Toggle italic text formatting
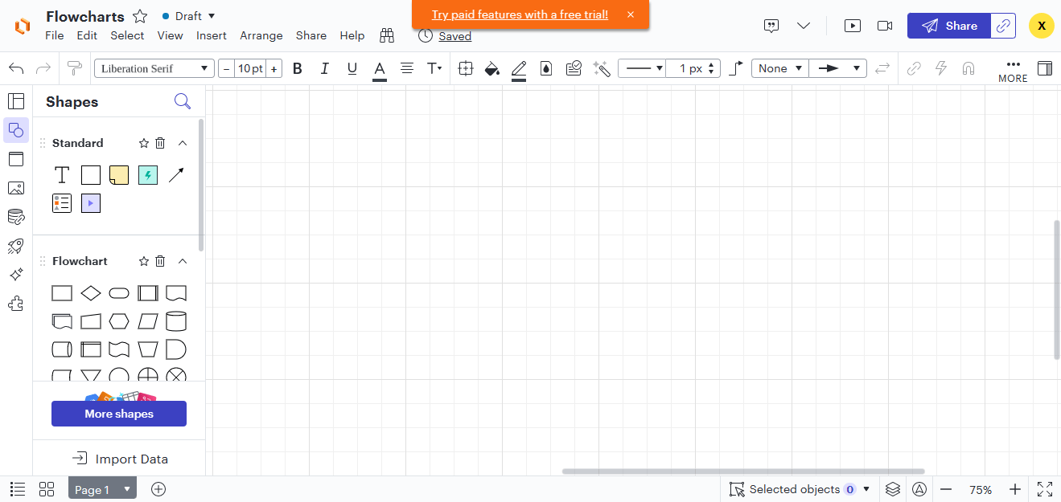1061x502 pixels. 324,68
